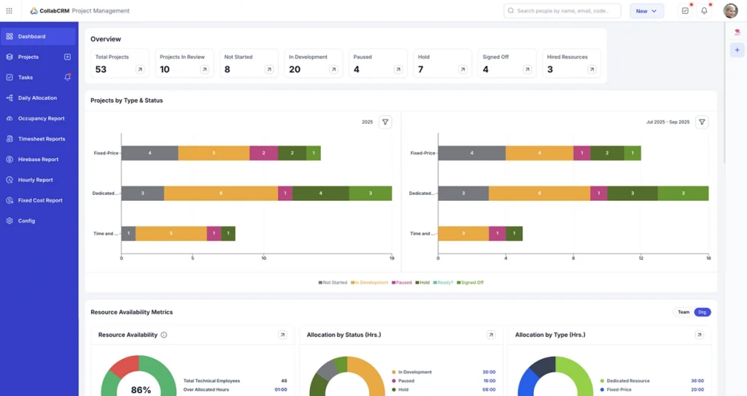Open the Config sidebar item
This screenshot has height=396, width=747.
point(26,221)
